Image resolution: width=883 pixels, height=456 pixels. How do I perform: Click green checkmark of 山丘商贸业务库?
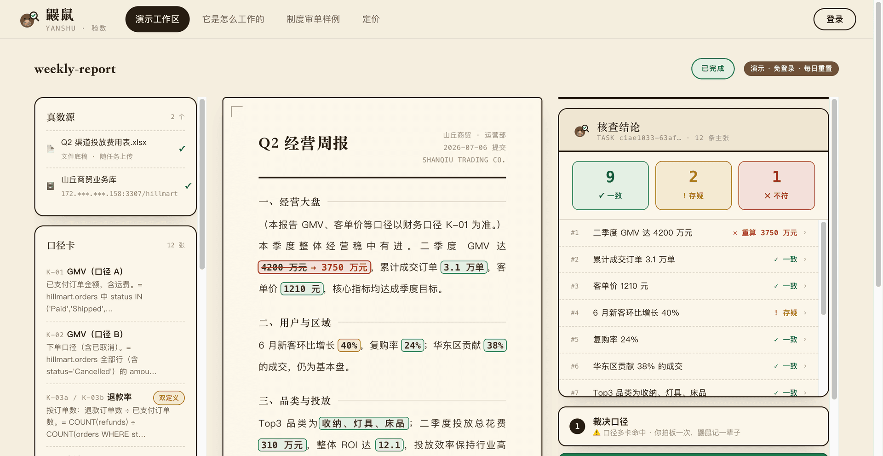point(188,186)
